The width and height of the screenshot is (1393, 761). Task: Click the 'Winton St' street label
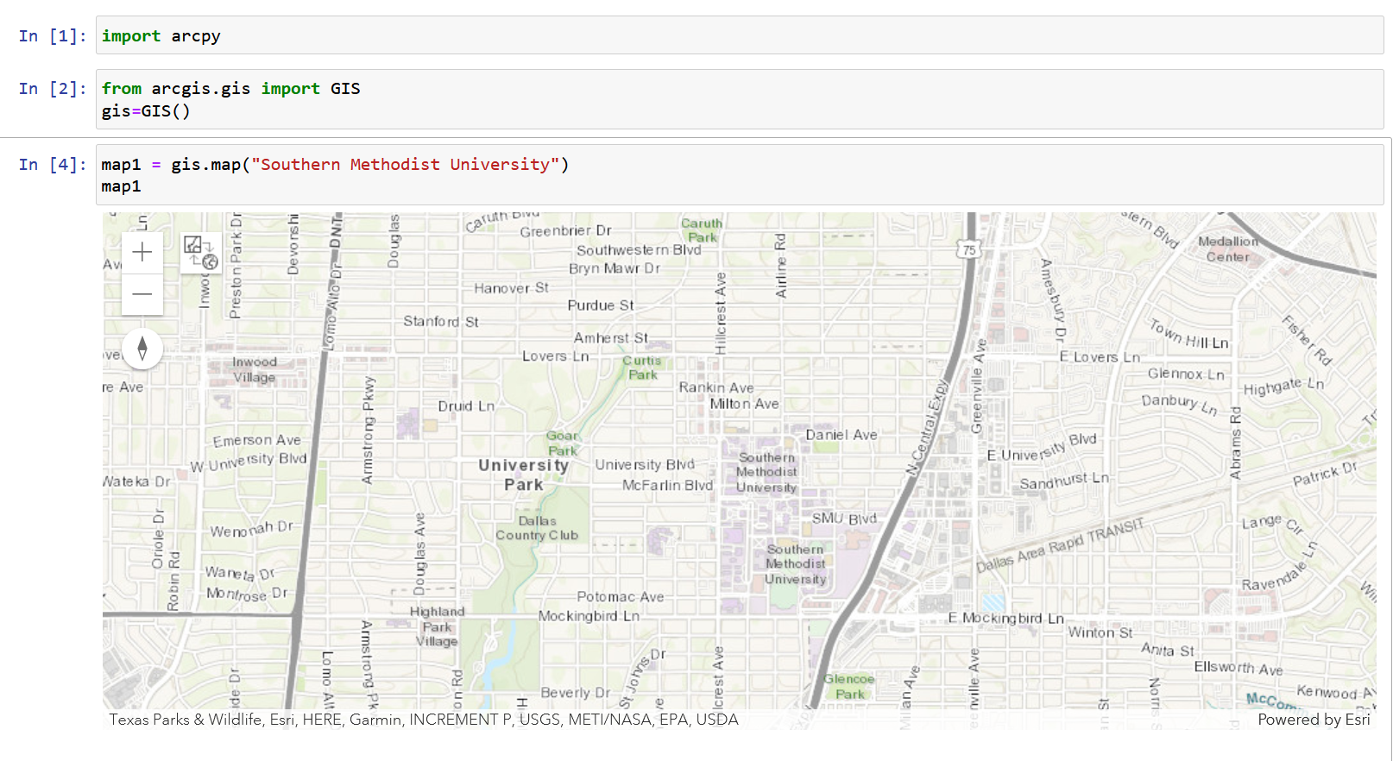tap(1100, 632)
